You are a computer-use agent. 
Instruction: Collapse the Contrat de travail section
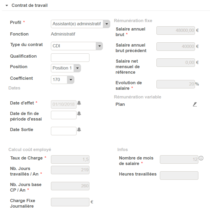(7, 5)
